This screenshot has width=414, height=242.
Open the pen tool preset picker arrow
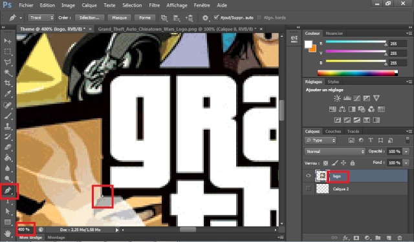(x=21, y=18)
